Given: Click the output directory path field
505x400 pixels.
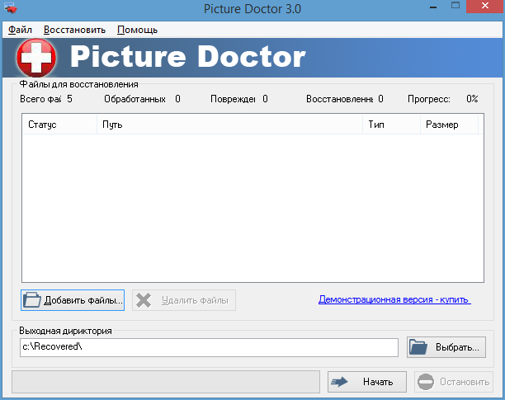Looking at the screenshot, I should (x=210, y=347).
